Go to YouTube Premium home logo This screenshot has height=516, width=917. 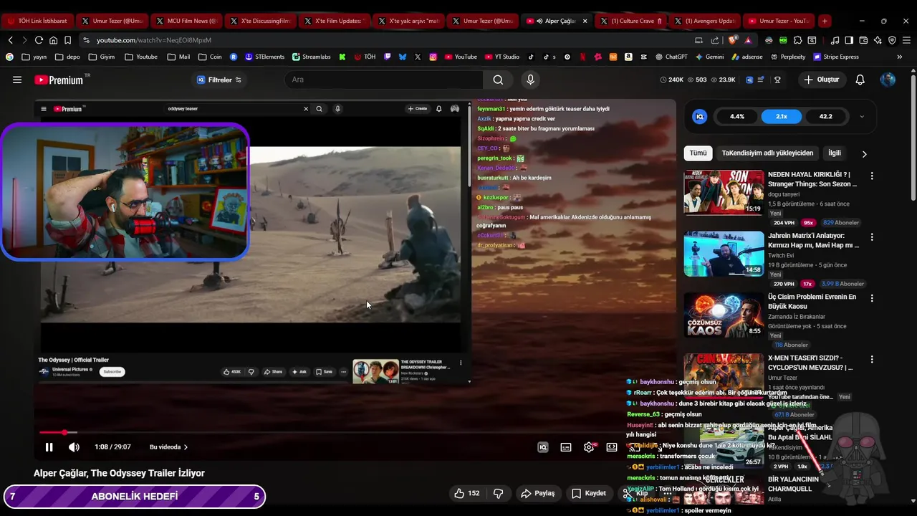coord(59,80)
